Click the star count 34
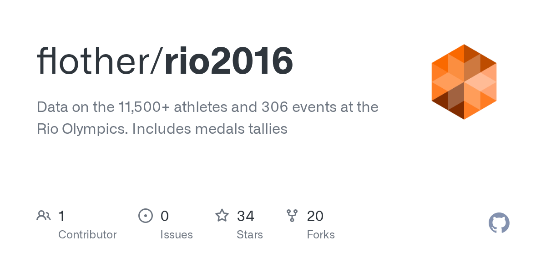This screenshot has width=546, height=273. (x=246, y=216)
